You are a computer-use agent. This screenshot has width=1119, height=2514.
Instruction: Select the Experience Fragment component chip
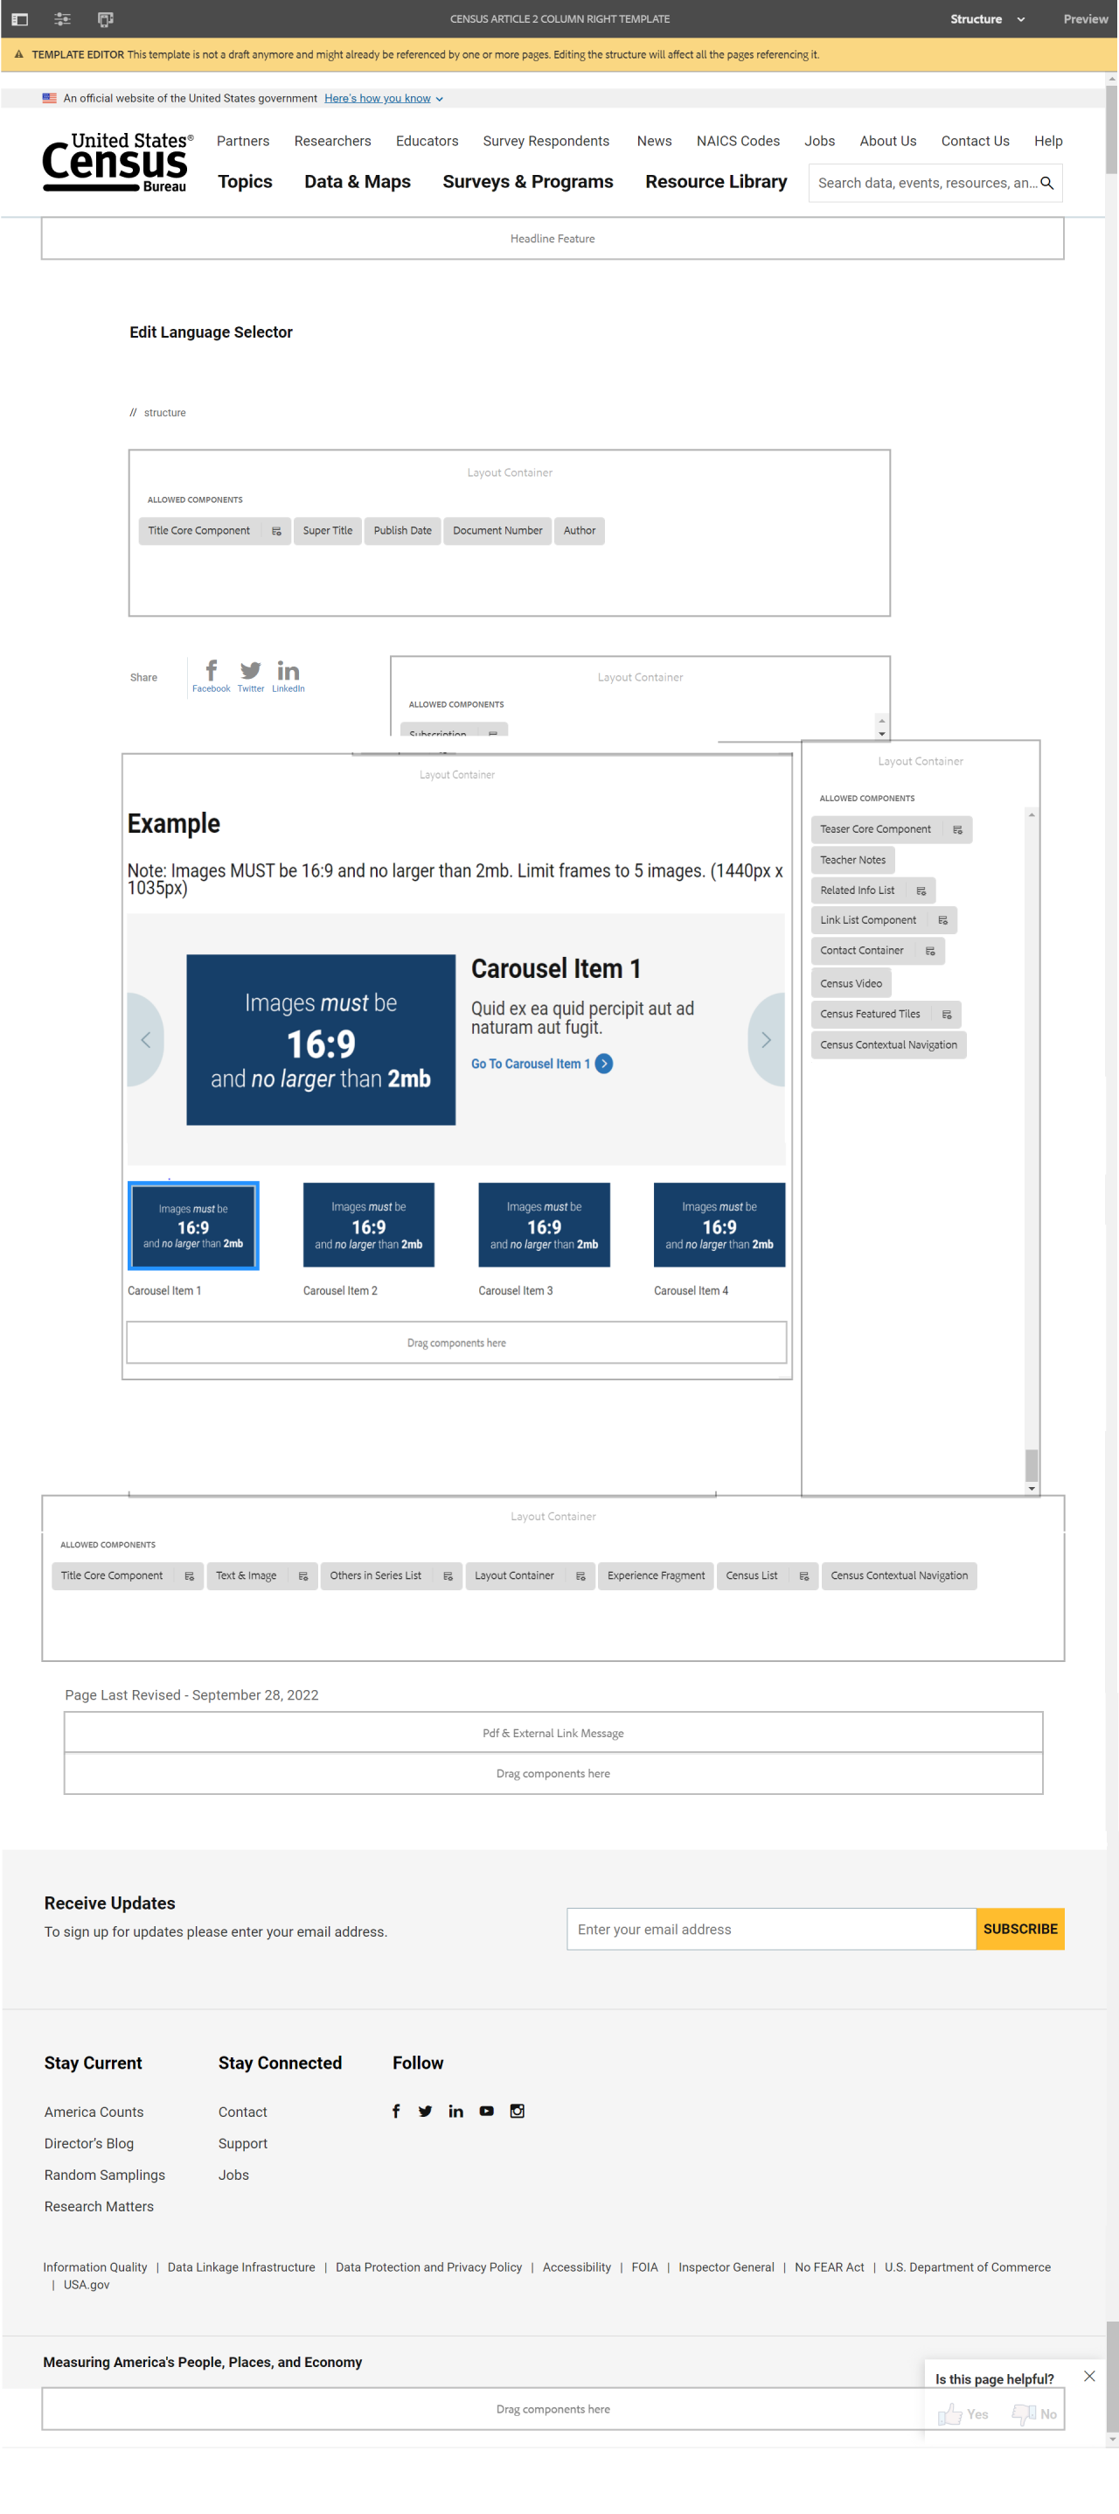(x=656, y=1576)
